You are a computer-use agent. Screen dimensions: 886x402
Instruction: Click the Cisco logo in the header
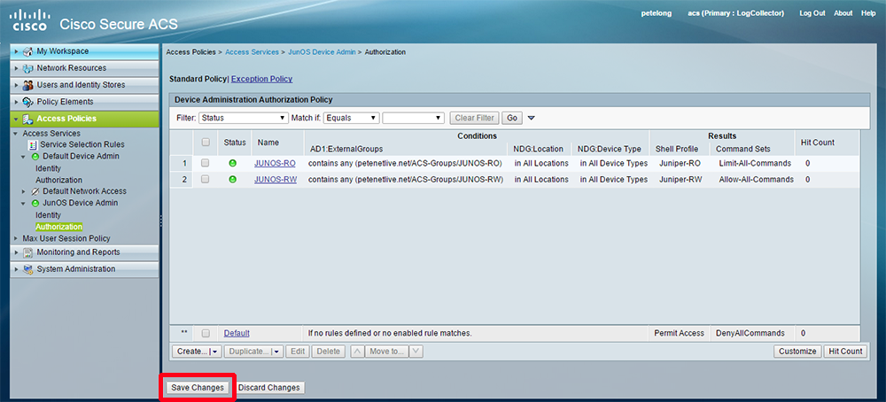point(31,19)
